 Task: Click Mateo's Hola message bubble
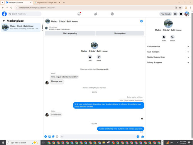coord(64,77)
